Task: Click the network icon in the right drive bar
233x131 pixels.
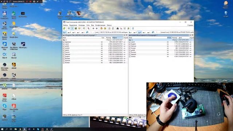Action: pyautogui.click(x=153, y=32)
